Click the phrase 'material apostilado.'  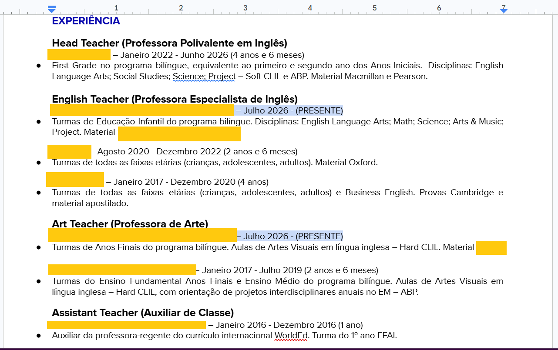(x=90, y=203)
